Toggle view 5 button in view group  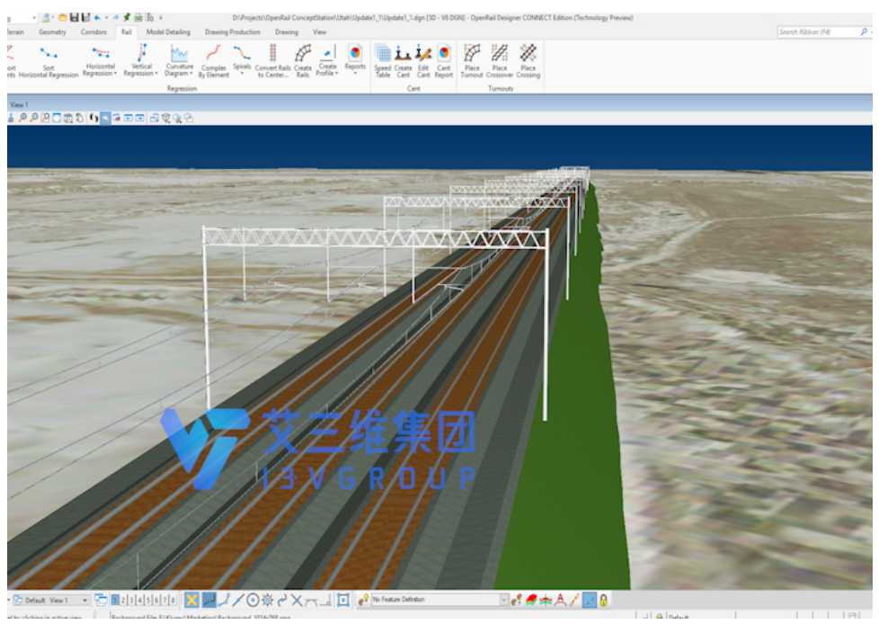click(148, 600)
